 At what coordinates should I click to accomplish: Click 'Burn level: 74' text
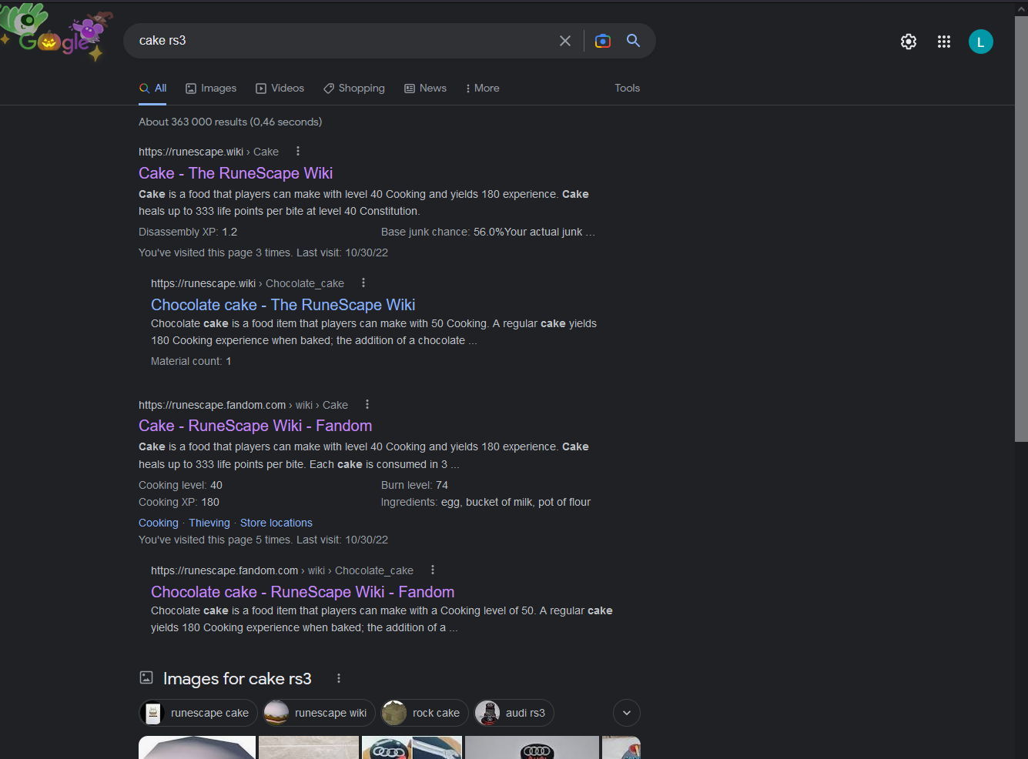414,485
